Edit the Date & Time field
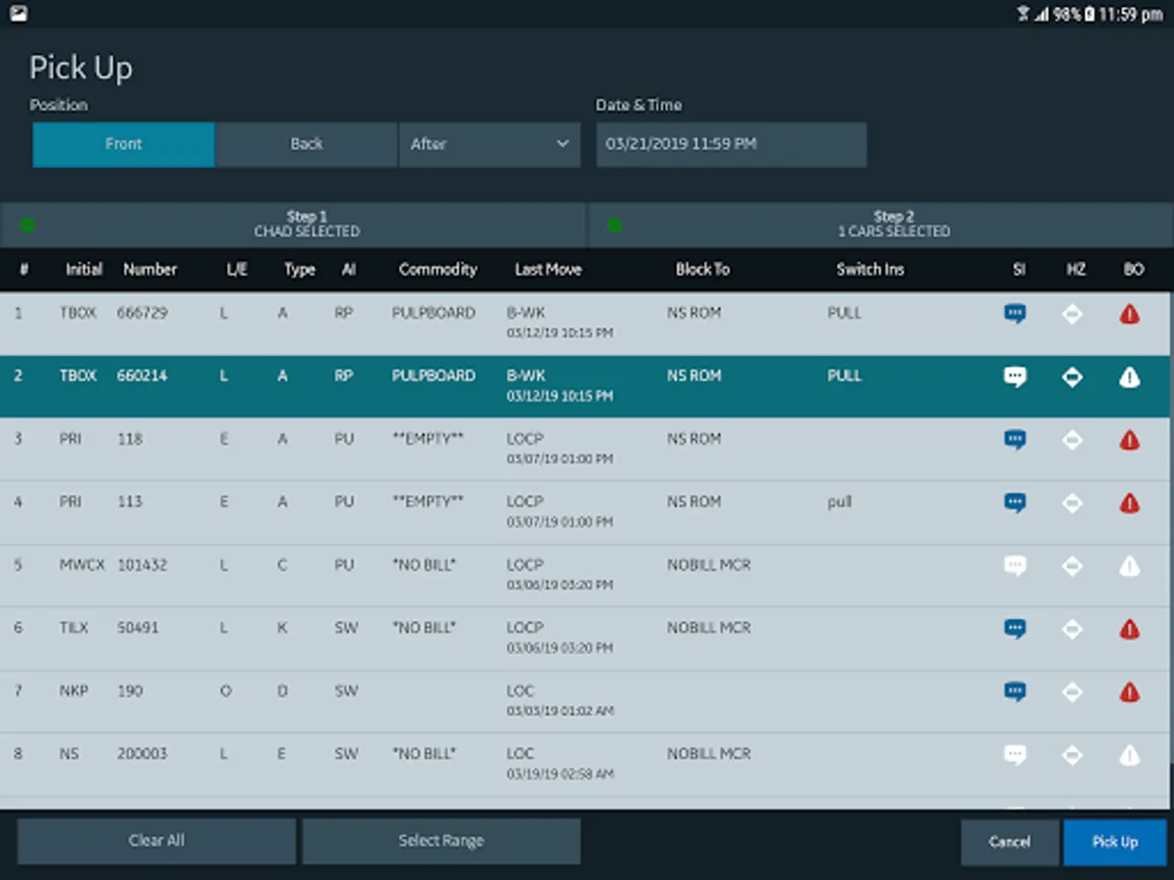The width and height of the screenshot is (1174, 880). tap(731, 145)
